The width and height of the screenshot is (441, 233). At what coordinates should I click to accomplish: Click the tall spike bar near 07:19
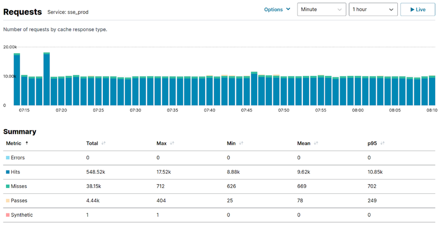(x=47, y=79)
